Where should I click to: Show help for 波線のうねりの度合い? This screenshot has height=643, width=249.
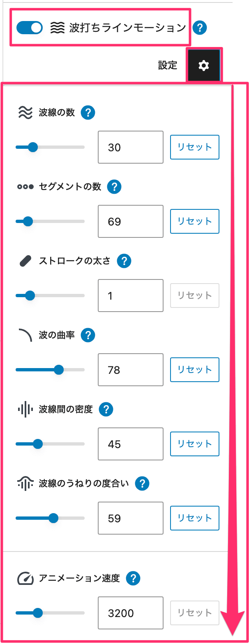(x=142, y=483)
